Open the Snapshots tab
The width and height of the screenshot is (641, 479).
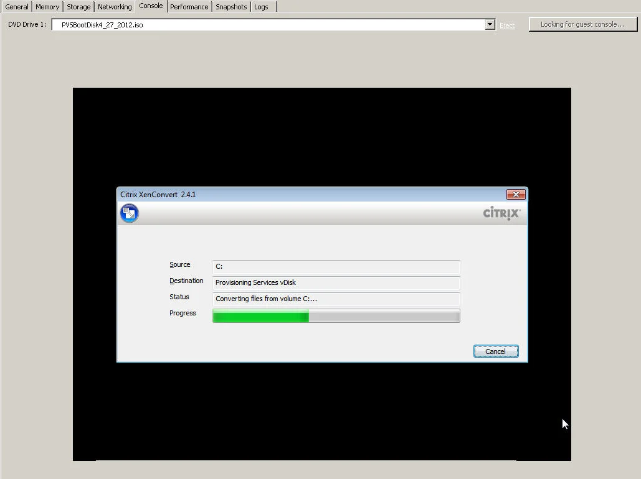coord(231,7)
